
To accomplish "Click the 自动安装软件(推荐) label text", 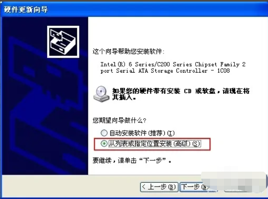I will pos(142,133).
